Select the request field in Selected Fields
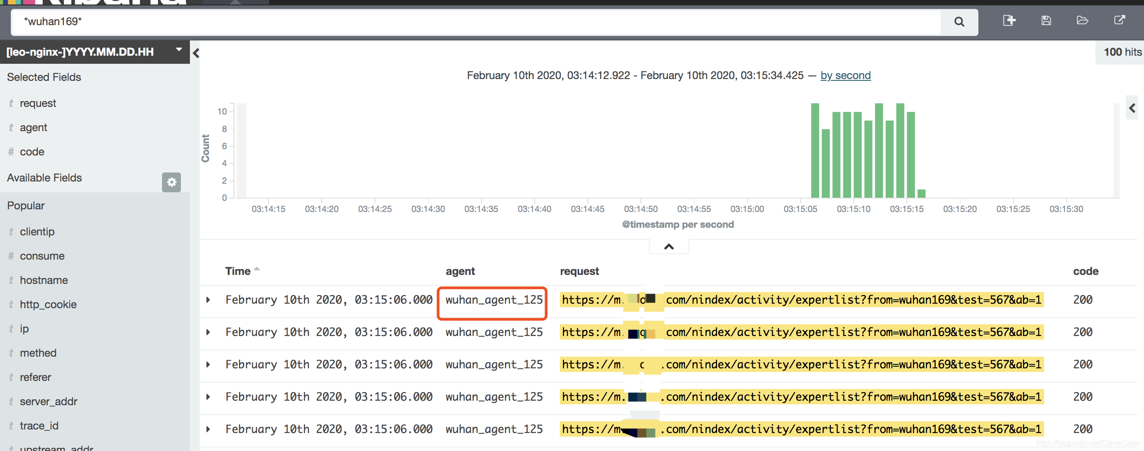Screen dimensions: 1144x451 [38, 103]
